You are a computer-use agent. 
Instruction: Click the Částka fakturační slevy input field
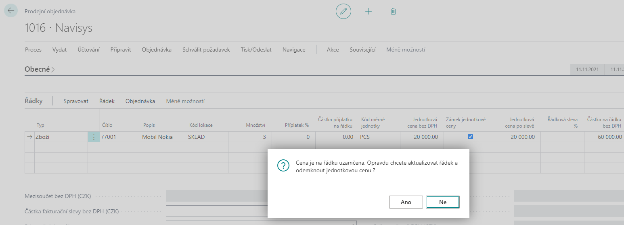216,211
